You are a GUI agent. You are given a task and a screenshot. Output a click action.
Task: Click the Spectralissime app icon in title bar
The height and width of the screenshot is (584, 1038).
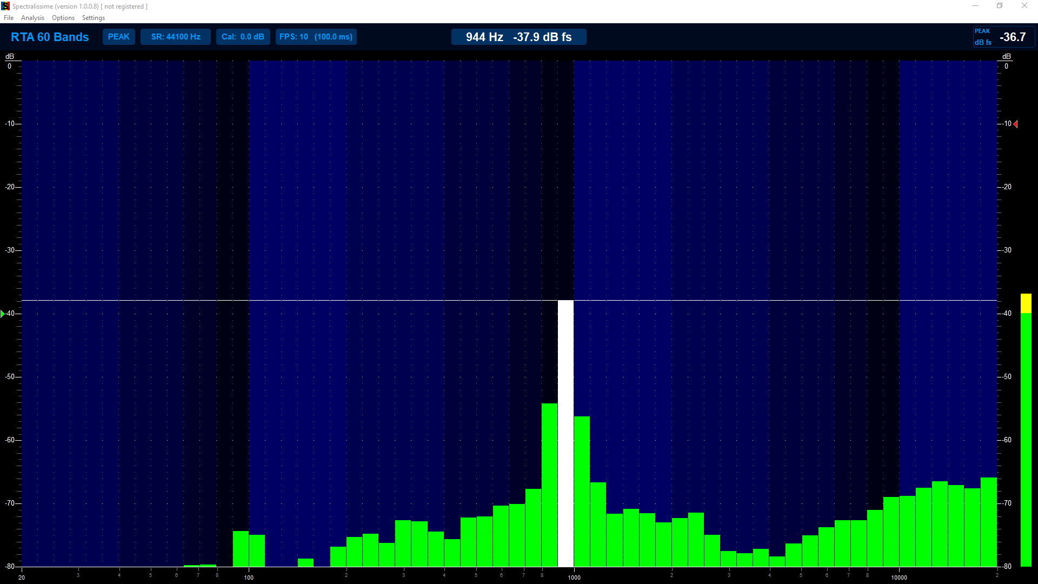[x=5, y=6]
